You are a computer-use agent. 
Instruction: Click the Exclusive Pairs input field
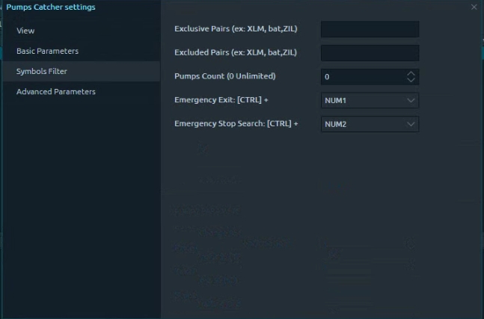tap(369, 29)
